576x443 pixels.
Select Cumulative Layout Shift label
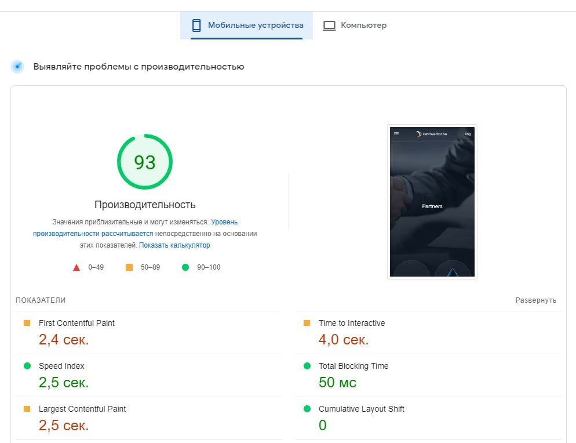(362, 409)
